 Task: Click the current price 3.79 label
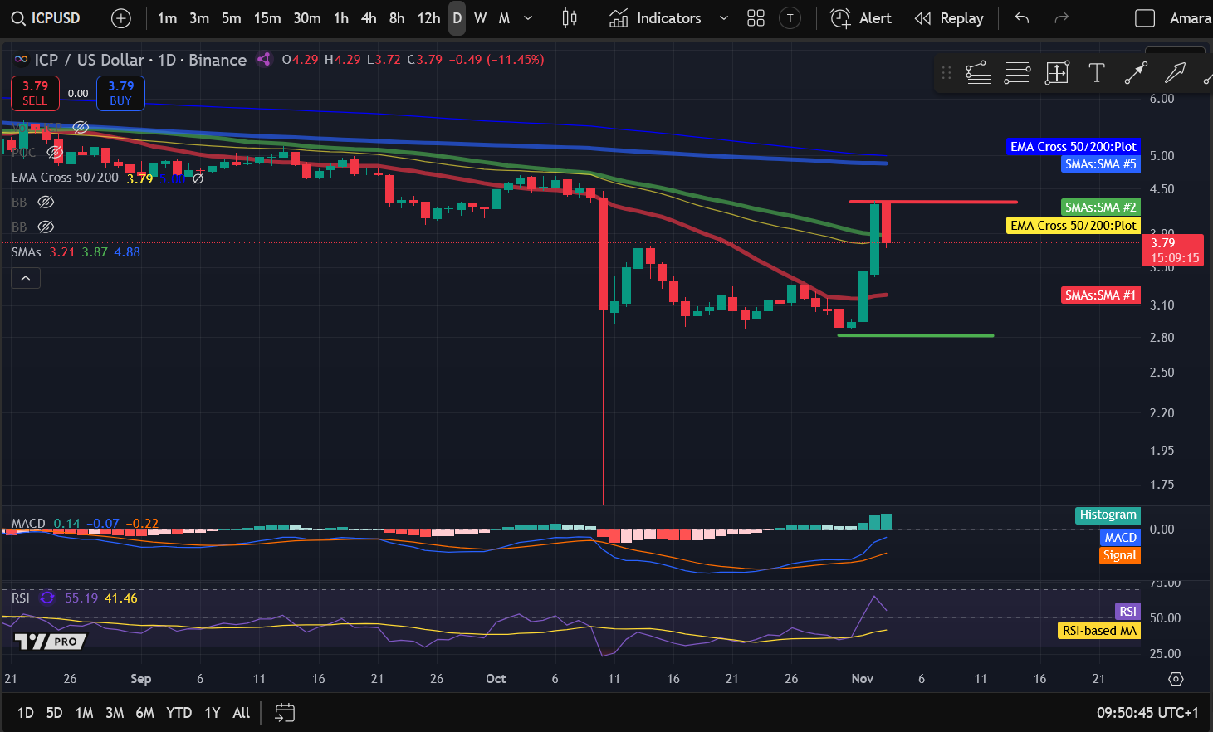(x=1173, y=250)
